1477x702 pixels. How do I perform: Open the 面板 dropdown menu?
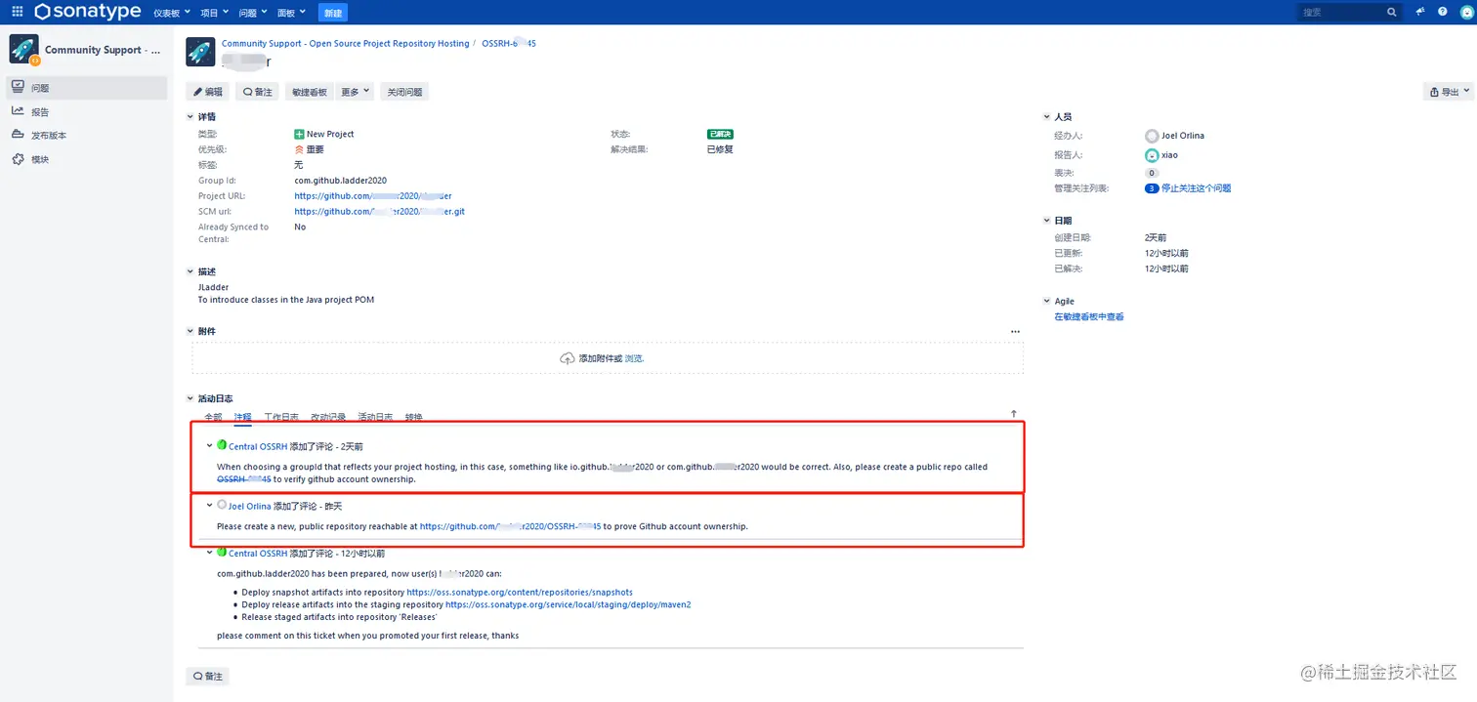coord(291,13)
